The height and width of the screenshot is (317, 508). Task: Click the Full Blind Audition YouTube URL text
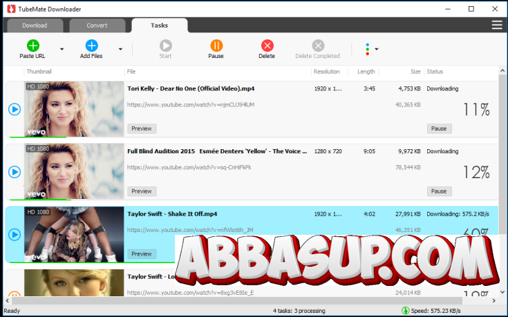tap(189, 167)
